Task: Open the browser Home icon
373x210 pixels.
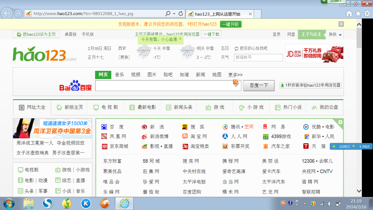Action: (349, 13)
